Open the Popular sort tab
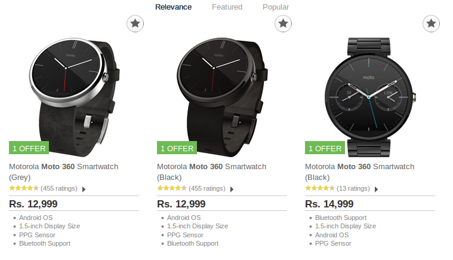Viewport: 453px width, 260px height. pyautogui.click(x=276, y=7)
